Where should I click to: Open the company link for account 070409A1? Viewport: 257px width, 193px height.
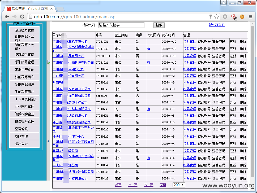pos(68,76)
